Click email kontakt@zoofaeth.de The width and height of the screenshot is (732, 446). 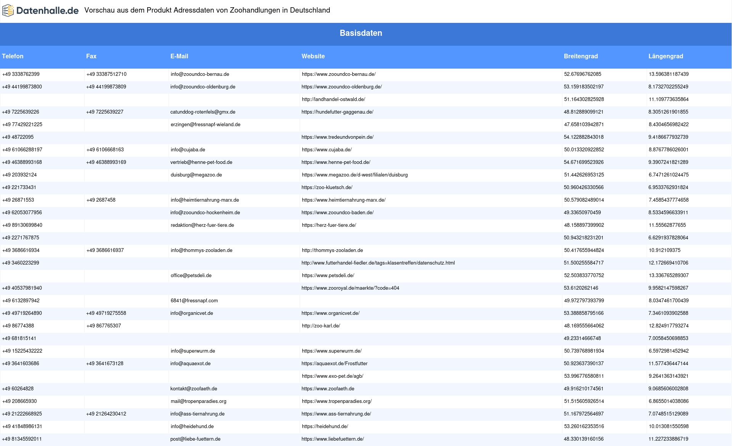tap(194, 389)
